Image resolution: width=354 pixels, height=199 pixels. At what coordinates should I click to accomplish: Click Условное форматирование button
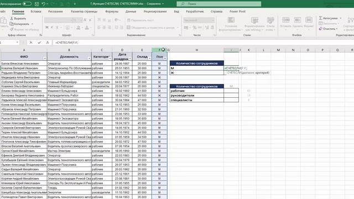click(x=231, y=24)
